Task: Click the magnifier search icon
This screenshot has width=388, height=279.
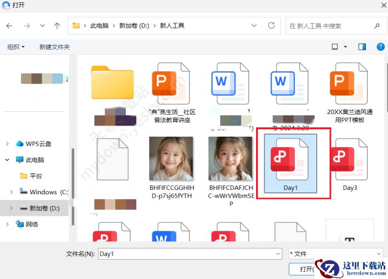Action: [377, 25]
